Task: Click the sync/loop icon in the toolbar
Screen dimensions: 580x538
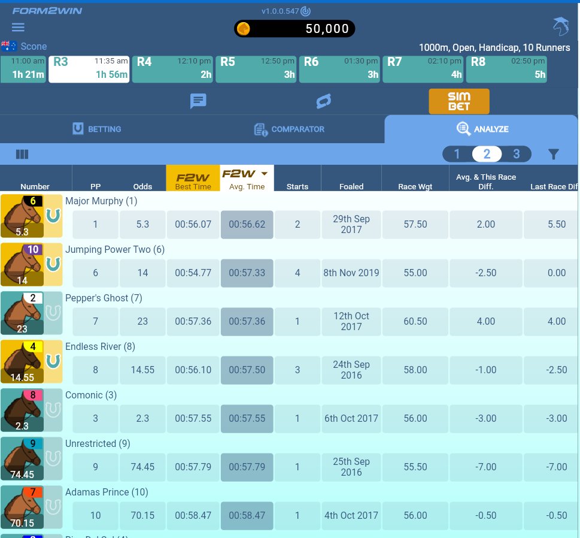Action: coord(323,101)
